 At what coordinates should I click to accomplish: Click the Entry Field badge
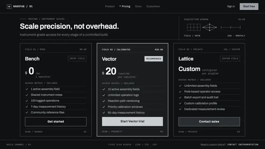(77, 59)
